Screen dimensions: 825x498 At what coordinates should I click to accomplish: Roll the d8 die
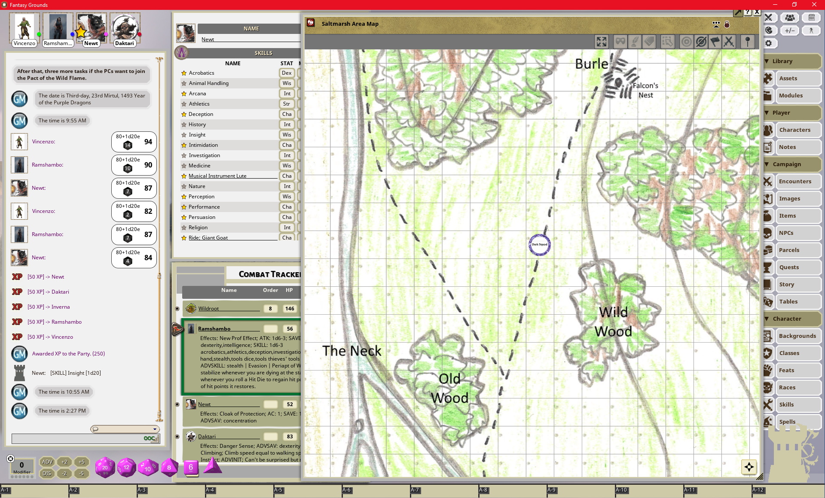coord(169,467)
